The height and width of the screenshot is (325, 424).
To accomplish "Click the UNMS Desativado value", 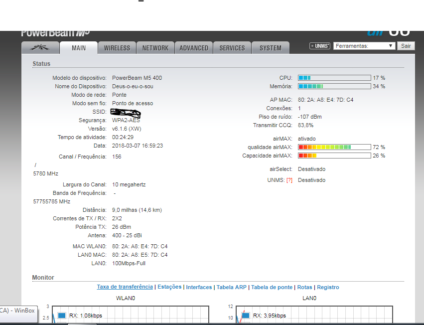I will 312,180.
